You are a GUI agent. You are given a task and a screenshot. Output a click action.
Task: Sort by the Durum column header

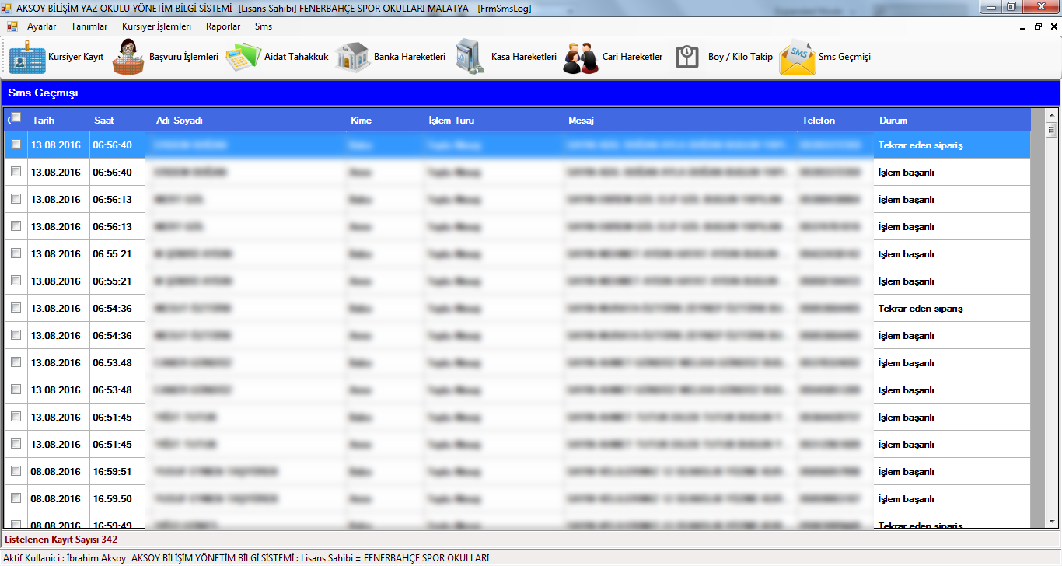tap(893, 121)
